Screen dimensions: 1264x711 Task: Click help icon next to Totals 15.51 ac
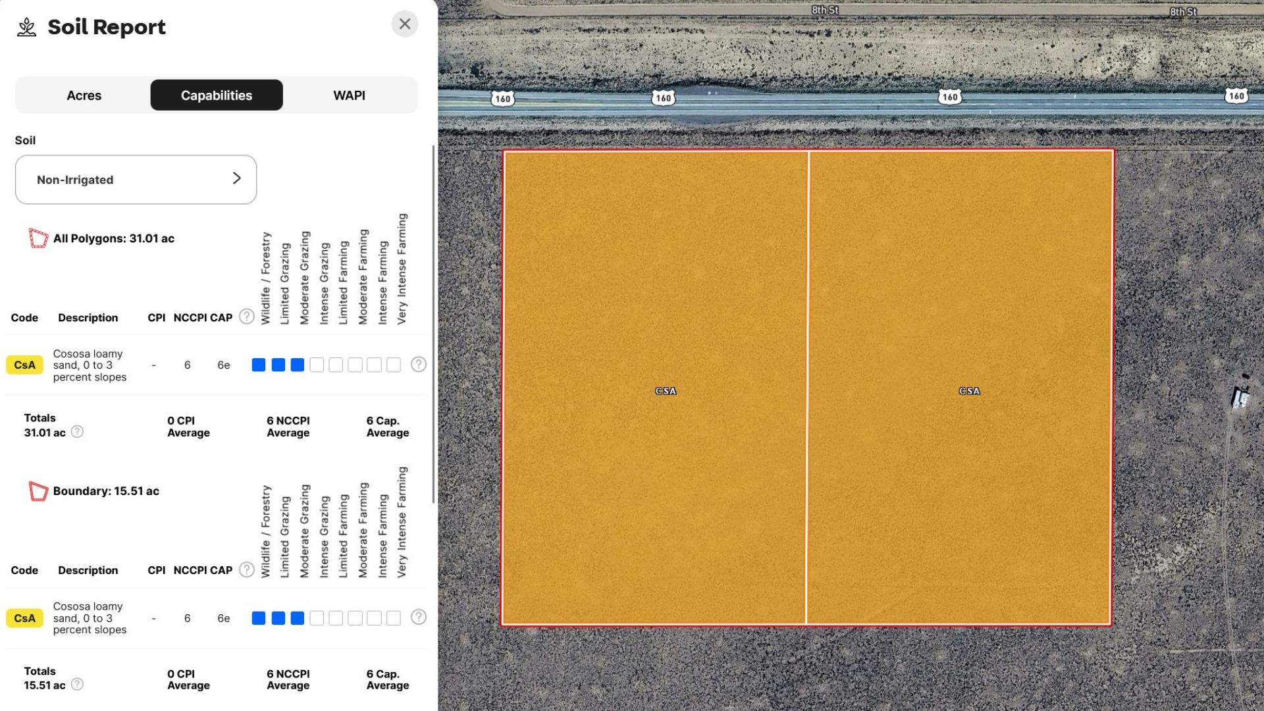[x=77, y=685]
